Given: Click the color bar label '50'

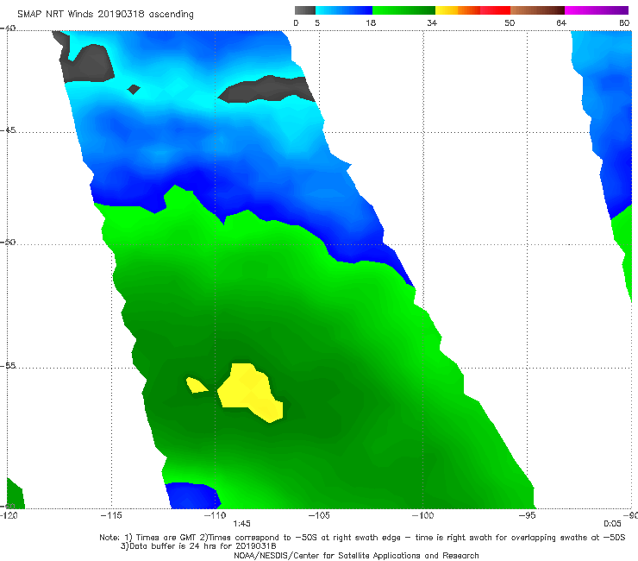Looking at the screenshot, I should point(510,22).
